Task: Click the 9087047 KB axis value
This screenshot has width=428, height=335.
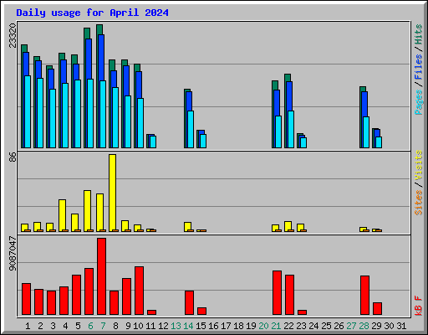Action: (x=13, y=254)
